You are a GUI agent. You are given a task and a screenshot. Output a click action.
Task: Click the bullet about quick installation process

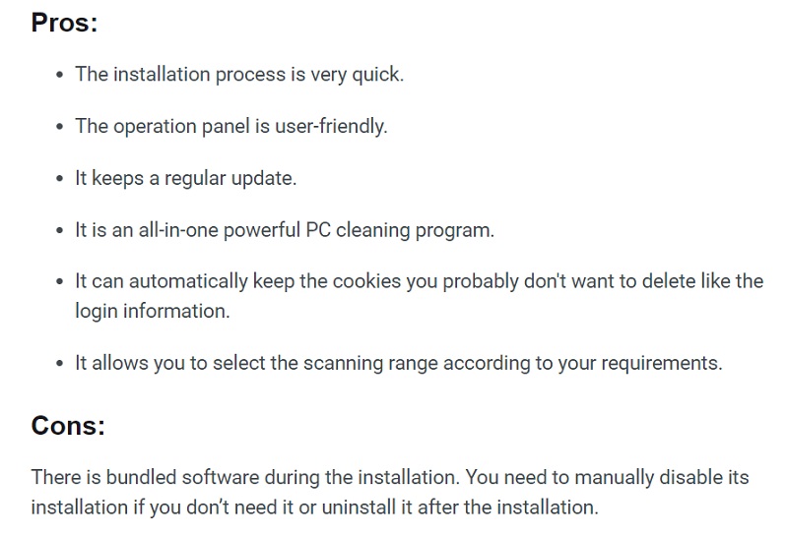click(x=238, y=75)
